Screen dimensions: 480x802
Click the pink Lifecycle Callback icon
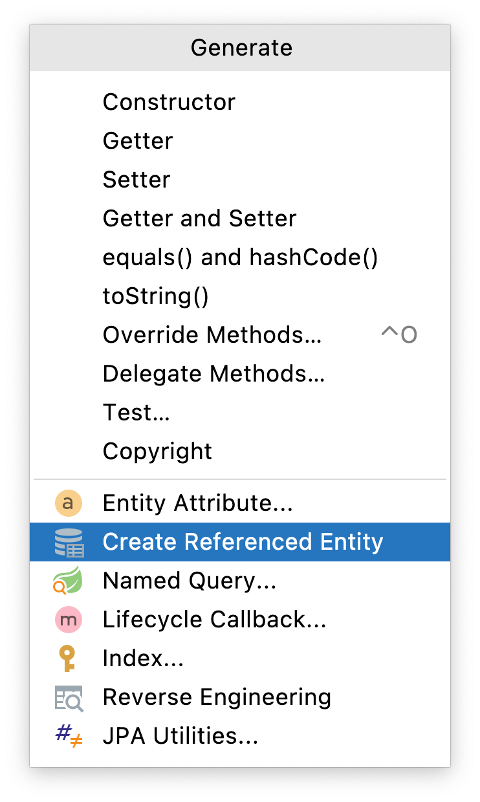point(69,619)
